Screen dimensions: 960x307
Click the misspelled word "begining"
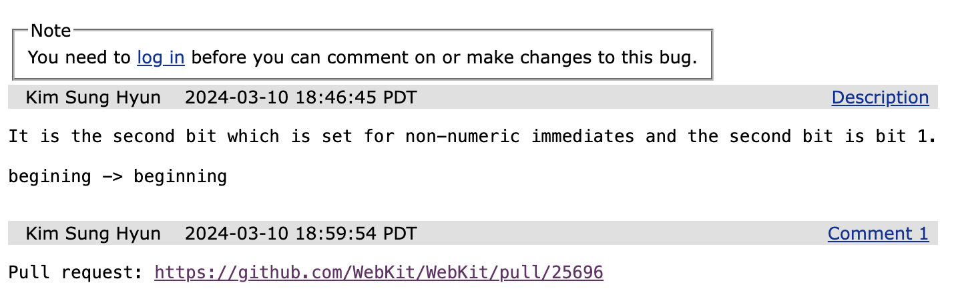pos(49,177)
